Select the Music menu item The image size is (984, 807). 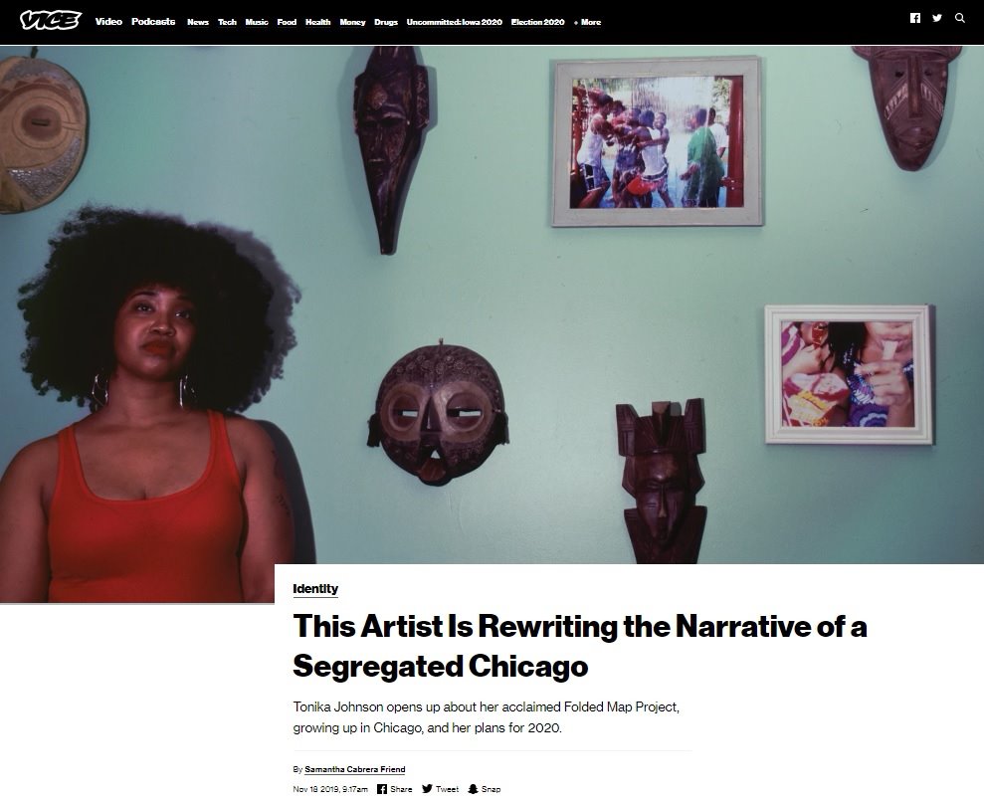click(x=257, y=22)
